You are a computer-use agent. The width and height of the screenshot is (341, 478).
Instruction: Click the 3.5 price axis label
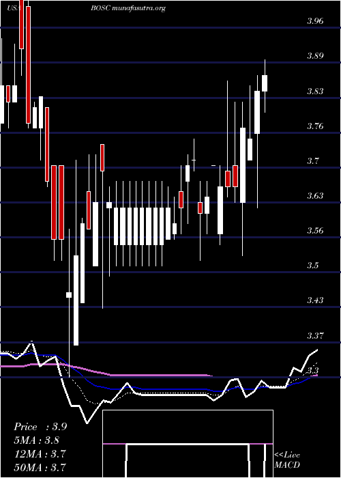312,265
